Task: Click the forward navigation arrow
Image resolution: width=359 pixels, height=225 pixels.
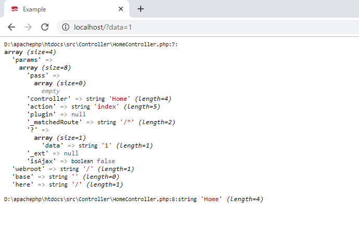Action: click(28, 27)
